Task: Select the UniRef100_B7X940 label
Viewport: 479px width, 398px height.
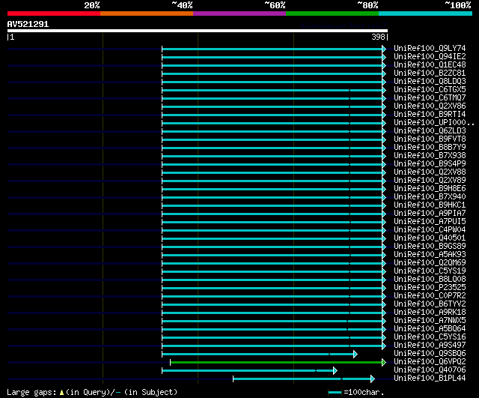Action: click(430, 197)
